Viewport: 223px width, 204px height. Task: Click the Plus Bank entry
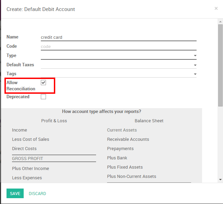[117, 158]
